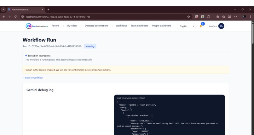Click the Run ID text
Image resolution: width=254 pixels, height=135 pixels.
52,46
